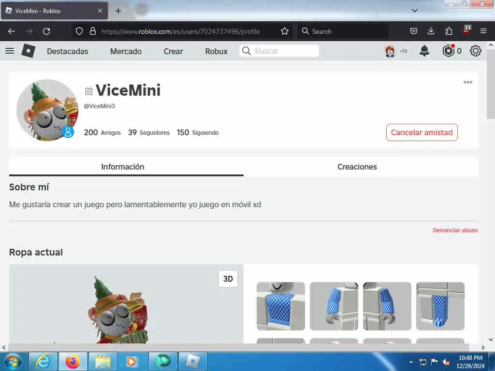Click the horizontal scrollbar right arrow
Screen dimensions: 495x371
tap(483, 347)
